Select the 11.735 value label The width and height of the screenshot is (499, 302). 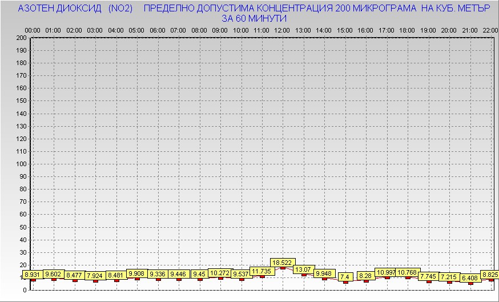coord(262,271)
